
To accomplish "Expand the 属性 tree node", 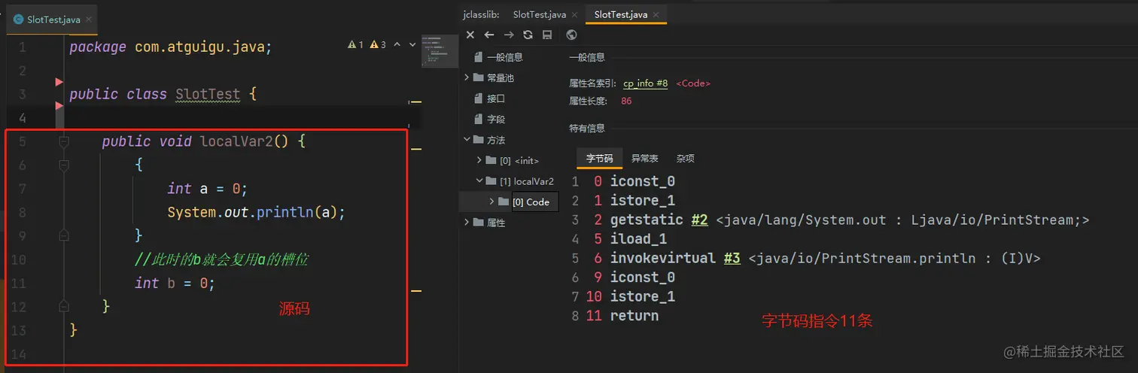I will tap(467, 223).
